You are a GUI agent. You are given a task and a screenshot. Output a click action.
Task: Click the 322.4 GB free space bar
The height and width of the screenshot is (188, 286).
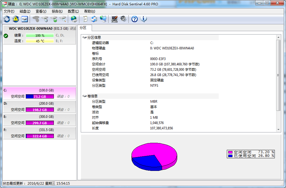(x=40, y=136)
